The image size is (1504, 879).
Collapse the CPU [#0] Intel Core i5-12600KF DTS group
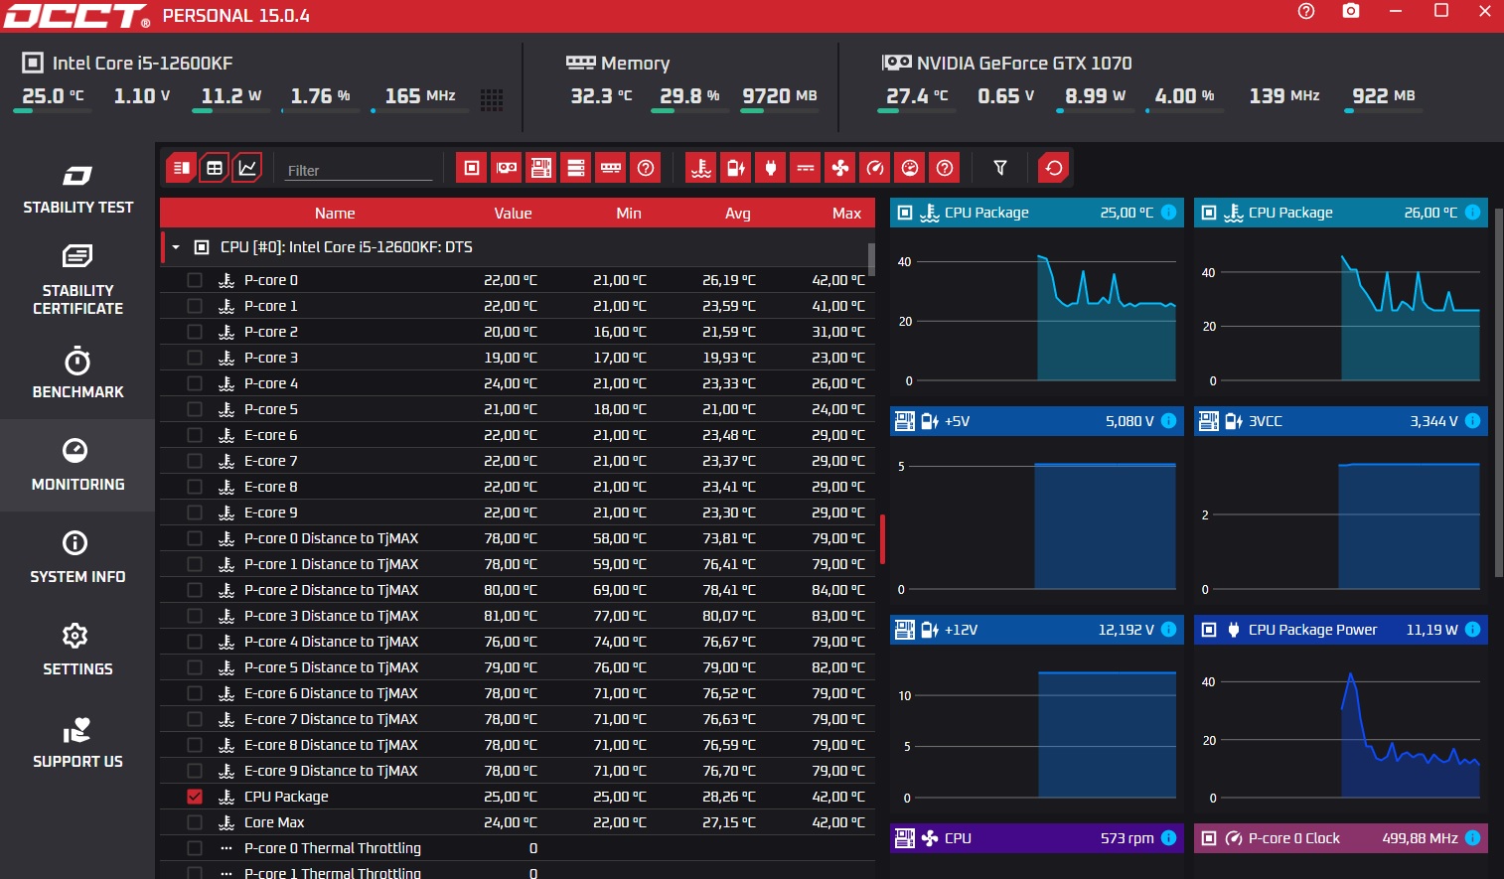click(176, 247)
